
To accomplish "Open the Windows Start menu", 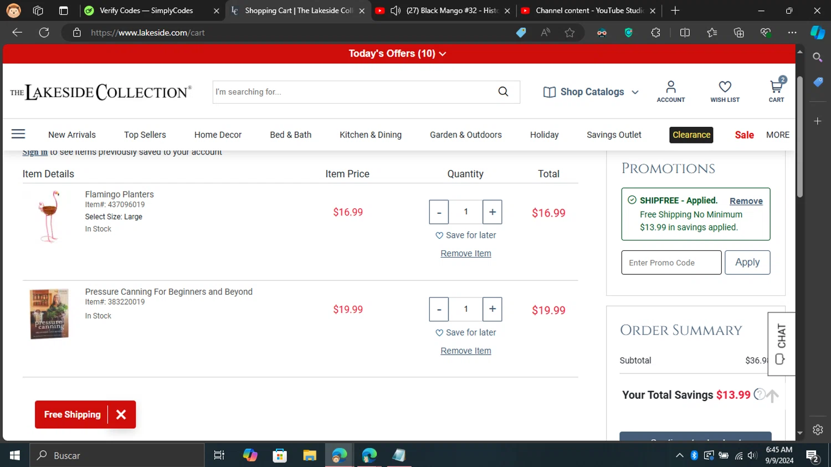I will pos(15,455).
